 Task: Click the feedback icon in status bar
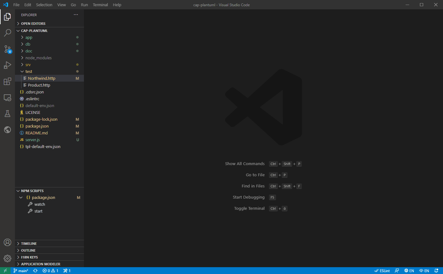[x=397, y=271]
